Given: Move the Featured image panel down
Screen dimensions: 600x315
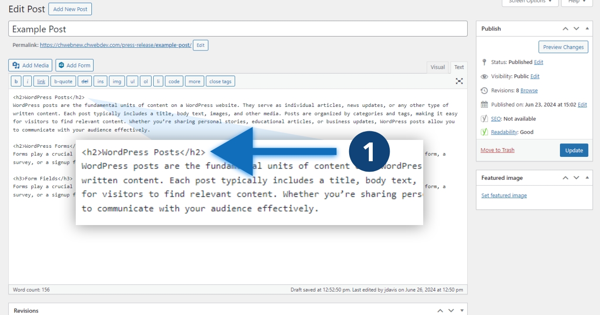Looking at the screenshot, I should coord(576,178).
